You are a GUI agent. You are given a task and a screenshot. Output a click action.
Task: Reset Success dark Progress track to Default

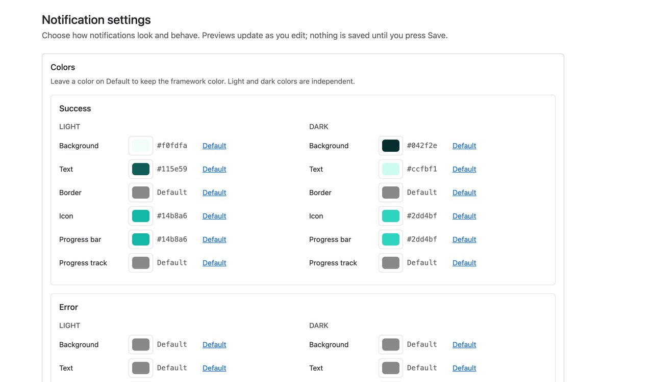[x=464, y=263]
